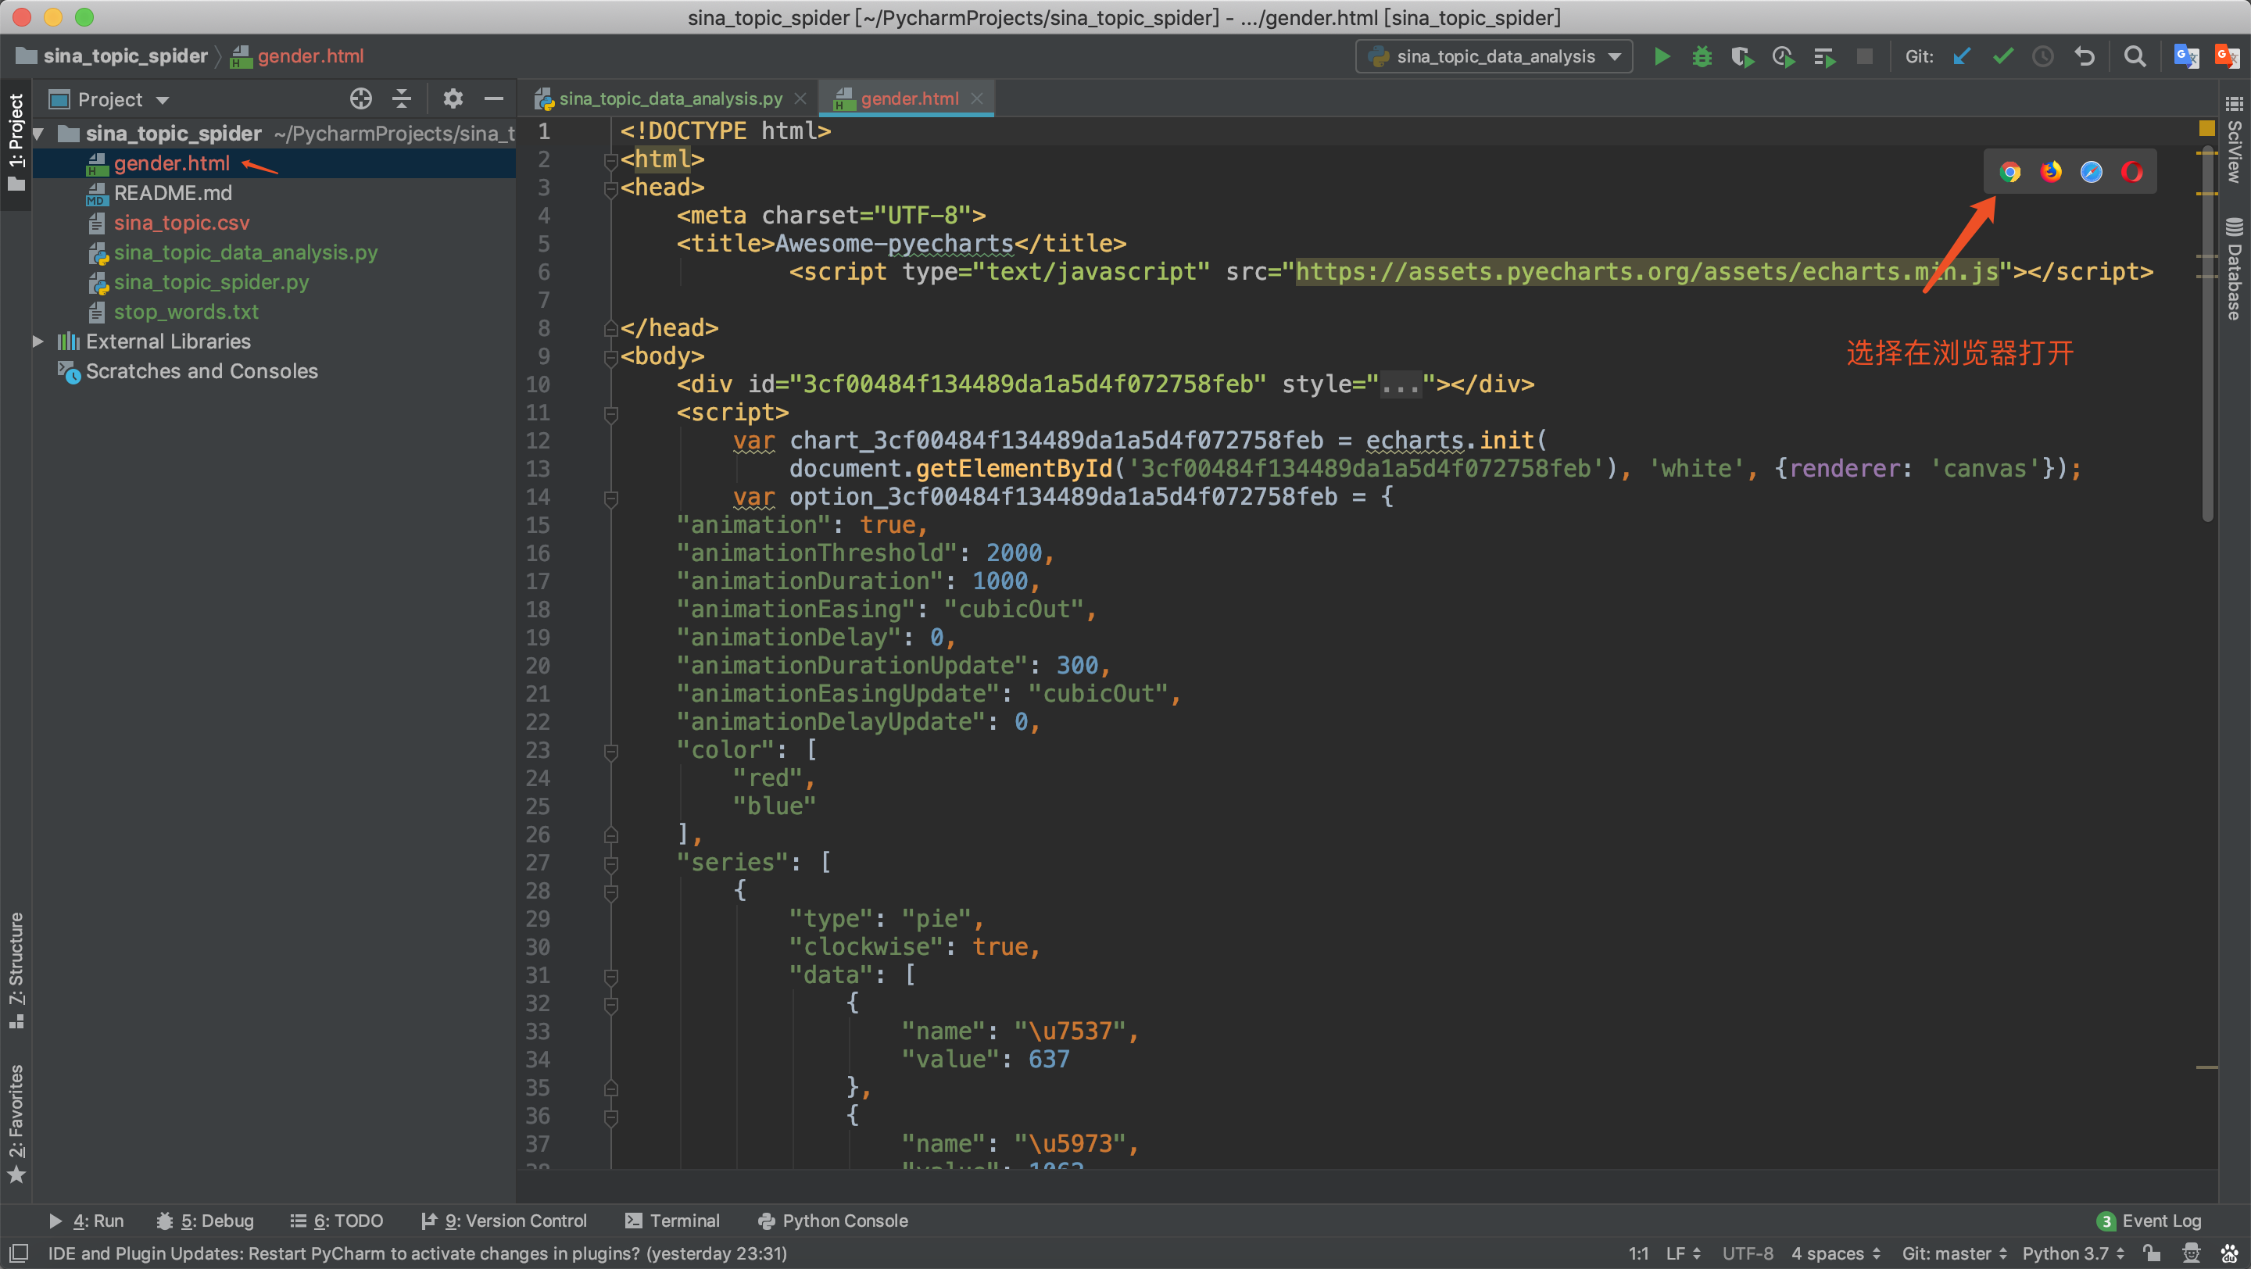2251x1269 pixels.
Task: Open Project panel settings gear
Action: (453, 98)
